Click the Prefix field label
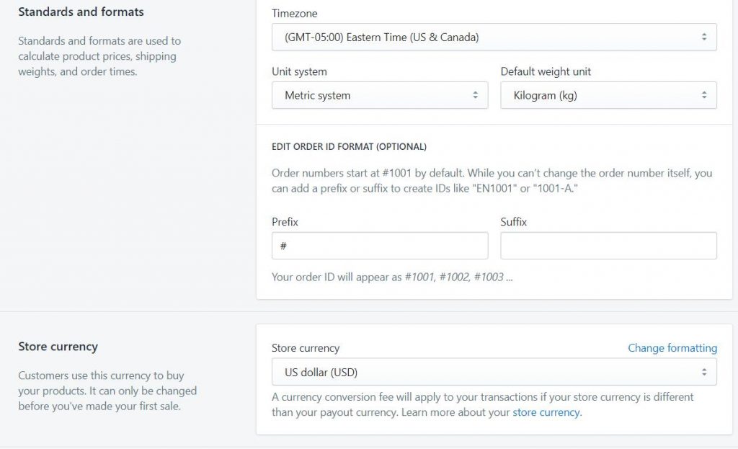This screenshot has height=449, width=738. point(285,222)
